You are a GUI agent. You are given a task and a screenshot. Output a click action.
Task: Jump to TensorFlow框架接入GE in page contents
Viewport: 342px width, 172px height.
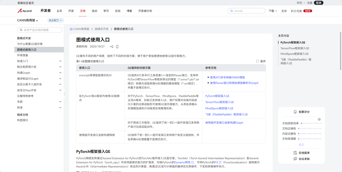click(295, 48)
